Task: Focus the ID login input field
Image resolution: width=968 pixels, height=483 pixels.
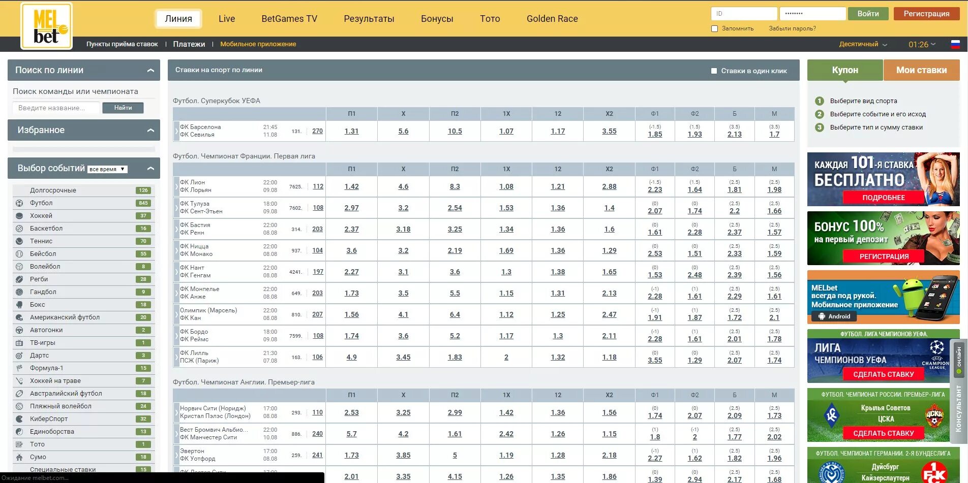Action: [744, 14]
